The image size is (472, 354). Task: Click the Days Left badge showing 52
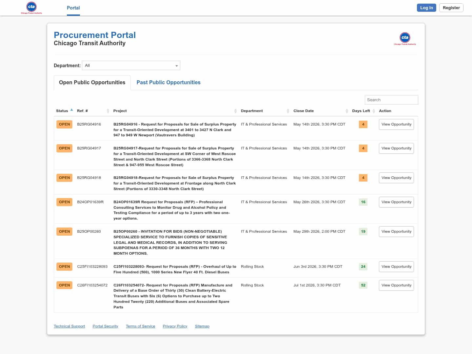click(x=363, y=285)
